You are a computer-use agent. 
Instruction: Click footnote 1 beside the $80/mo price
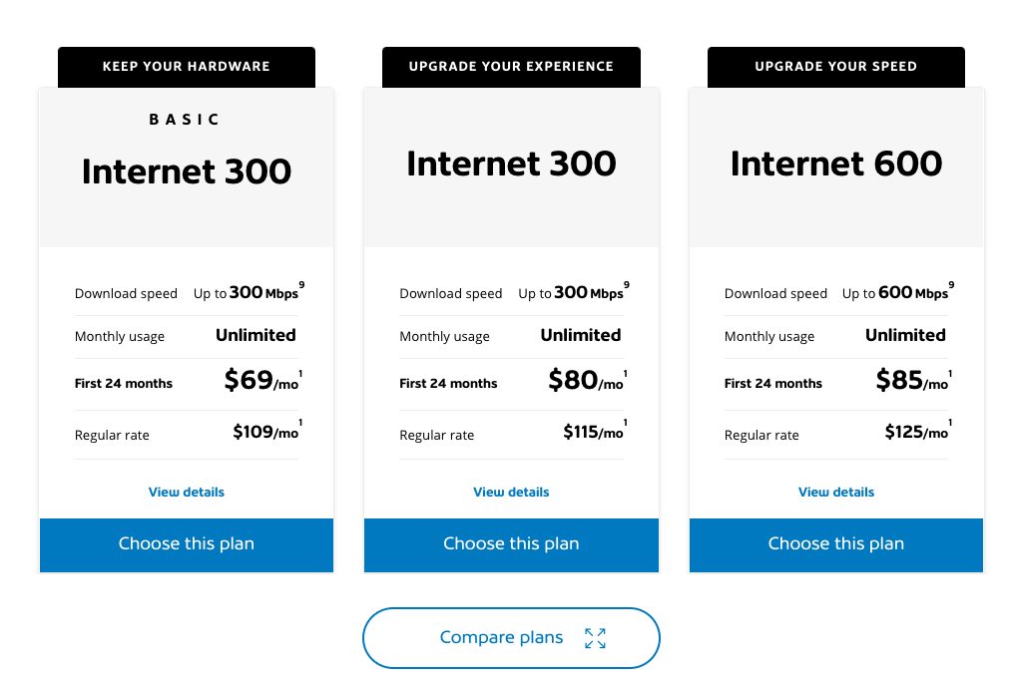tap(626, 374)
